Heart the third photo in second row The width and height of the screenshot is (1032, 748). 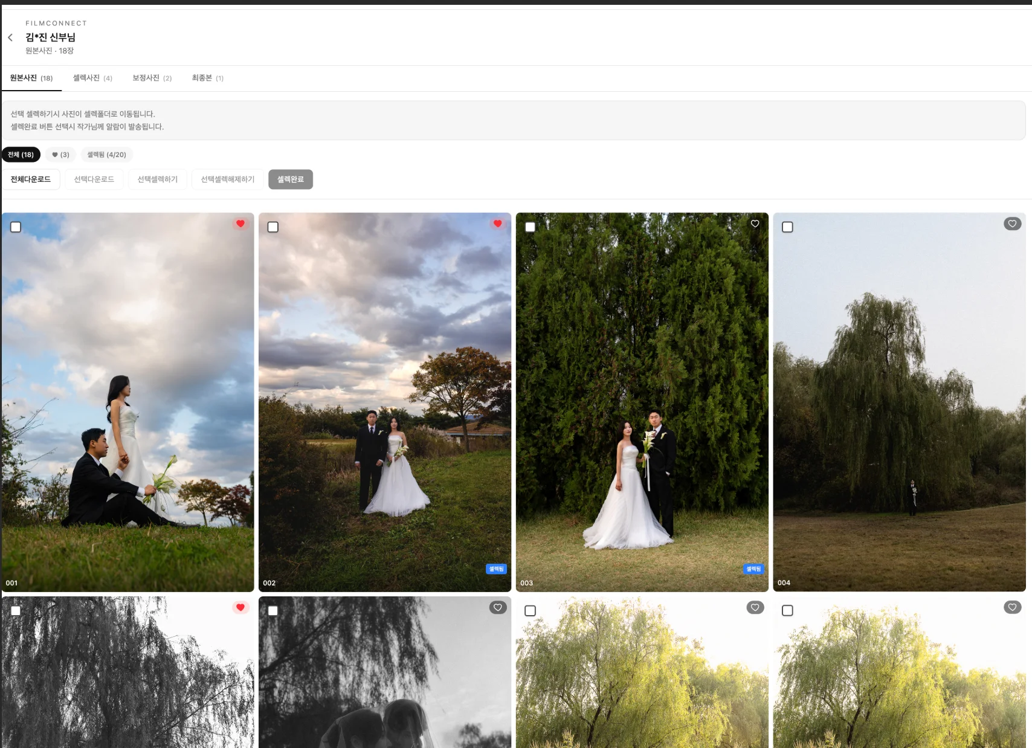coord(755,607)
